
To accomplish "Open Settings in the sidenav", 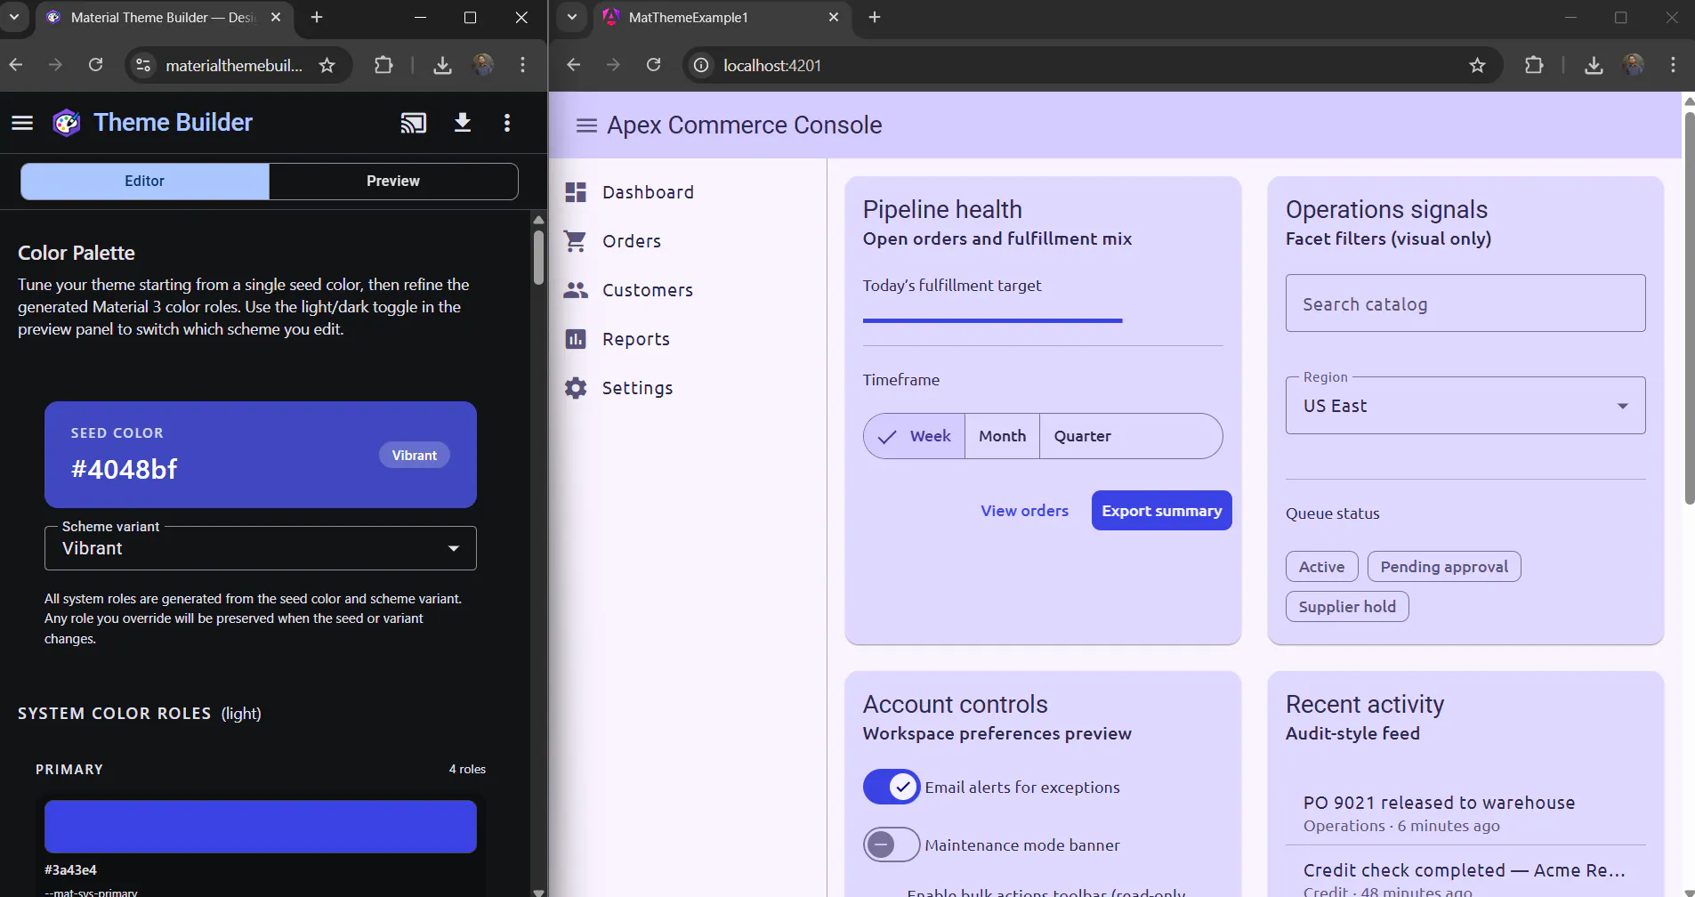I will pyautogui.click(x=687, y=388).
